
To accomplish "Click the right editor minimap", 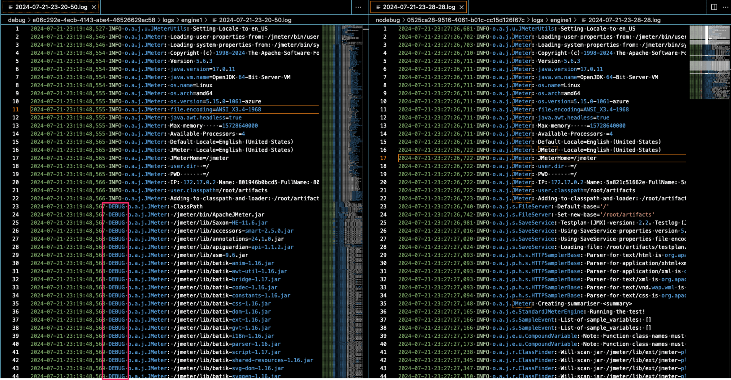I will [x=709, y=62].
